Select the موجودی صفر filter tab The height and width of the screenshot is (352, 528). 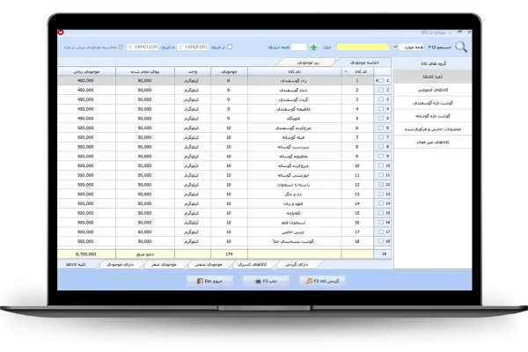[164, 264]
